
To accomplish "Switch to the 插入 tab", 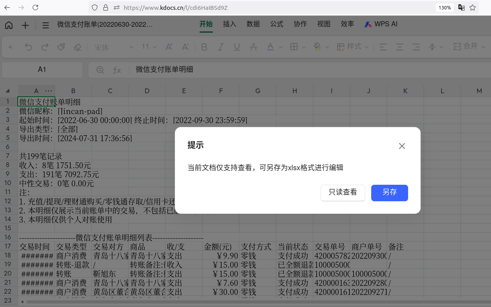I will tap(229, 24).
